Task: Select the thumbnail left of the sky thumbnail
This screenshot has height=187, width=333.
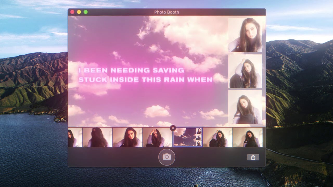Action: pyautogui.click(x=158, y=137)
